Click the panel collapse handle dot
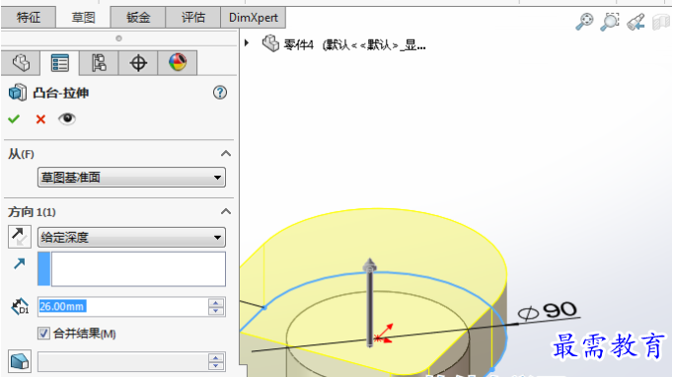 (x=118, y=38)
